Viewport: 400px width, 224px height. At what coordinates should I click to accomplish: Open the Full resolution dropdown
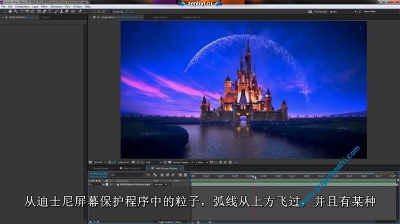coord(154,162)
